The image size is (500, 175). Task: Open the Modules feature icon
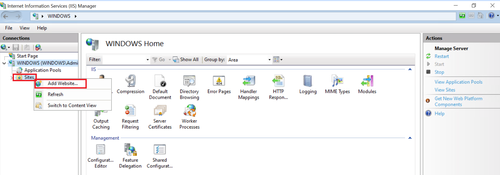[367, 81]
